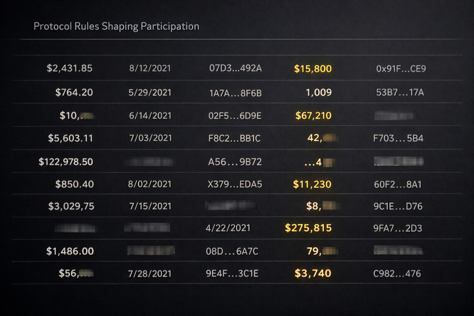Open transaction hash 02F5...6D9E

[x=235, y=116]
